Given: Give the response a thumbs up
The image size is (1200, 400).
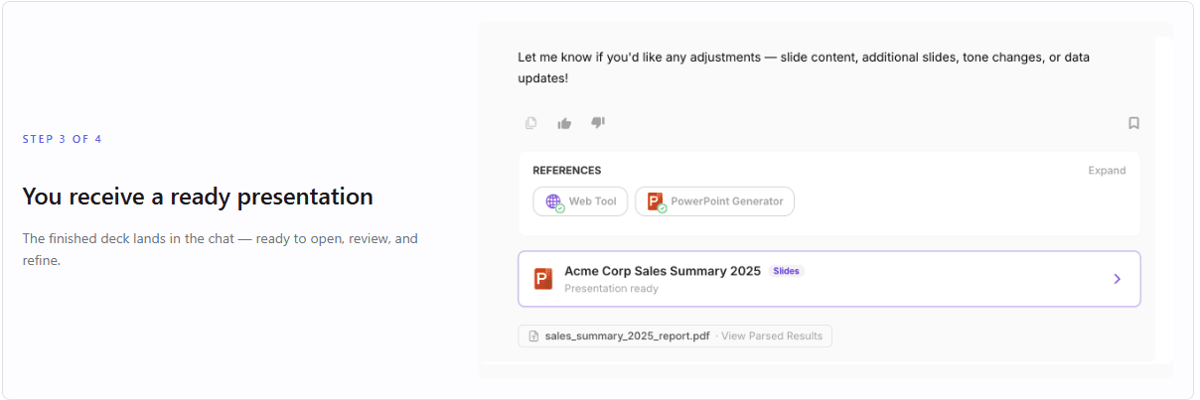Looking at the screenshot, I should coord(564,123).
